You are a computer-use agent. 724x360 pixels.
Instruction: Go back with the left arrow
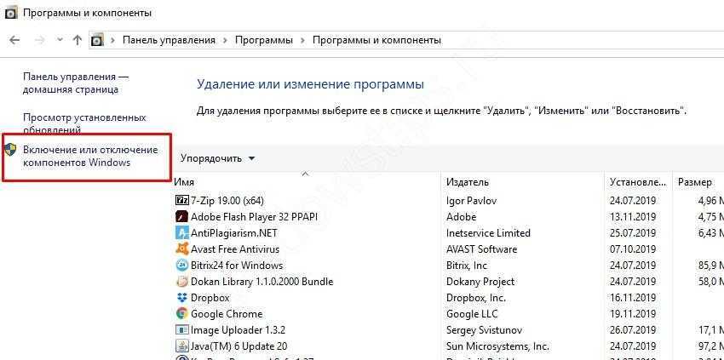14,40
